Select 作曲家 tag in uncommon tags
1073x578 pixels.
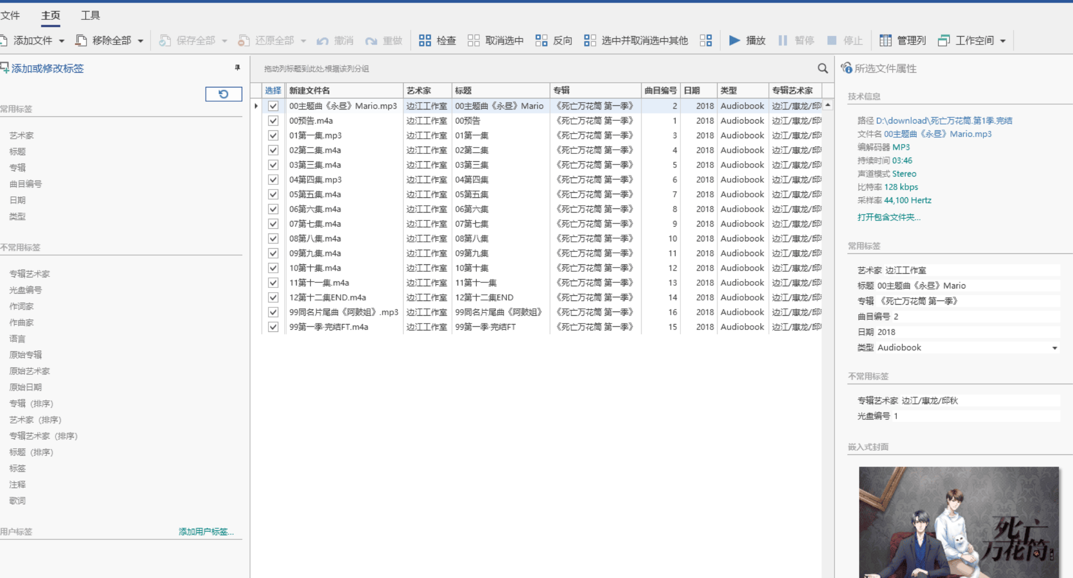tap(21, 322)
